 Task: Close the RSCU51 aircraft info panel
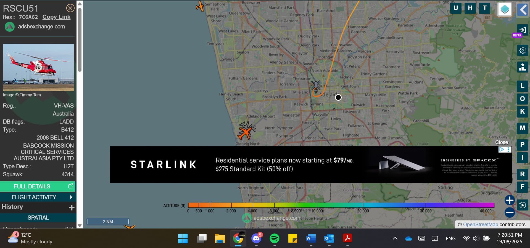pos(70,8)
